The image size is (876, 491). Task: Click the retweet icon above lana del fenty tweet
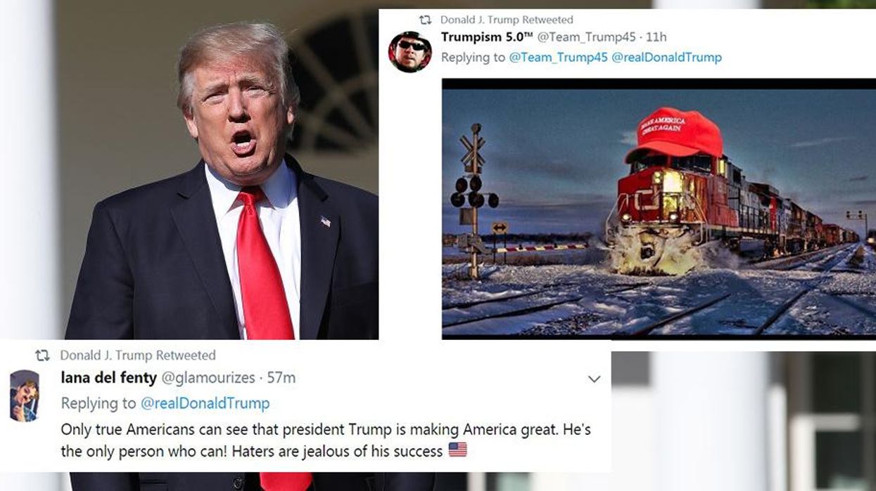pos(42,355)
